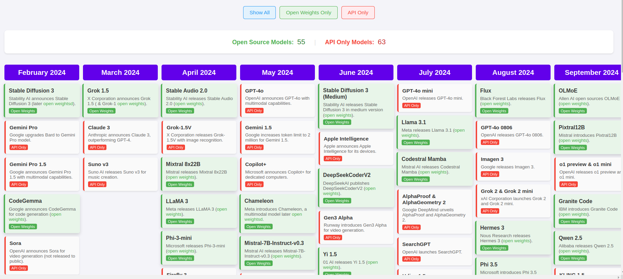The width and height of the screenshot is (623, 279).
Task: Click the Flux card title
Action: [486, 91]
